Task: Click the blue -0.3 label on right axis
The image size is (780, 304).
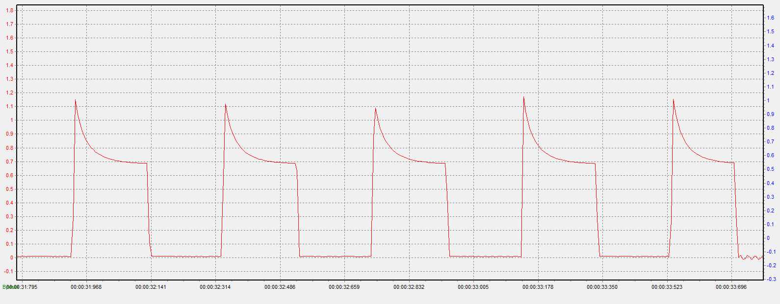Action: [771, 279]
